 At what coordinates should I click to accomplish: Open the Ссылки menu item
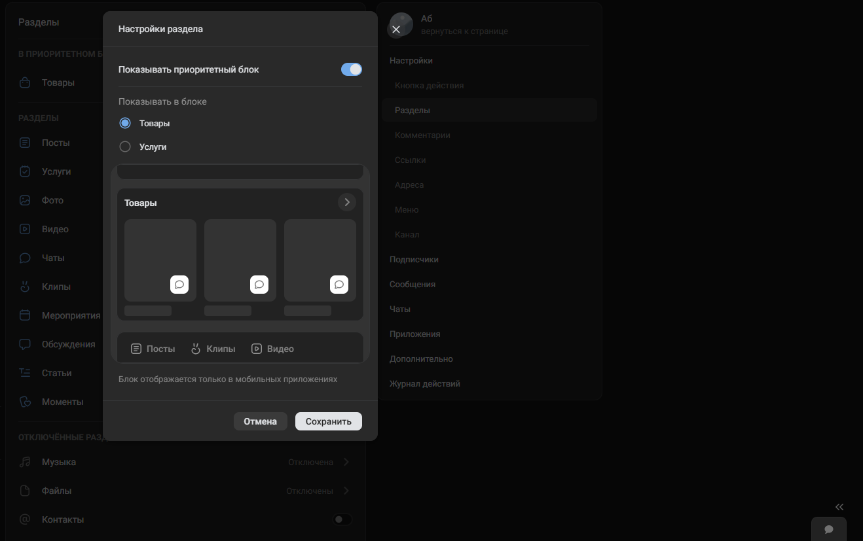pyautogui.click(x=411, y=160)
